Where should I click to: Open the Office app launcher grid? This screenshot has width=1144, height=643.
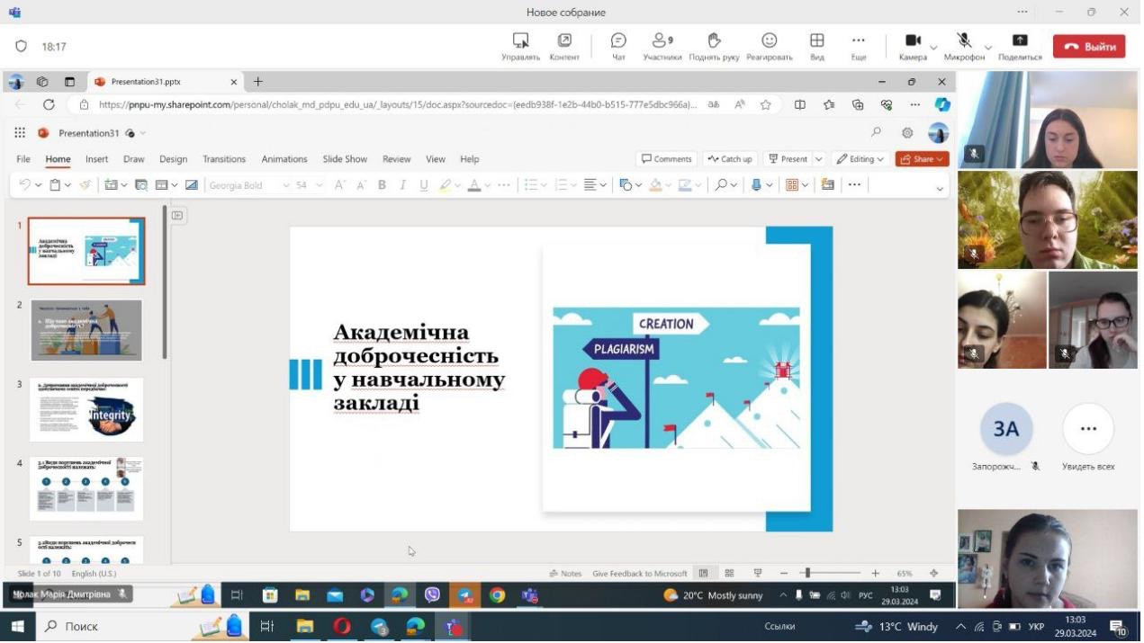pyautogui.click(x=20, y=133)
